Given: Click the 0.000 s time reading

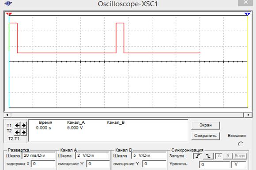Looking at the screenshot, I should point(43,128).
